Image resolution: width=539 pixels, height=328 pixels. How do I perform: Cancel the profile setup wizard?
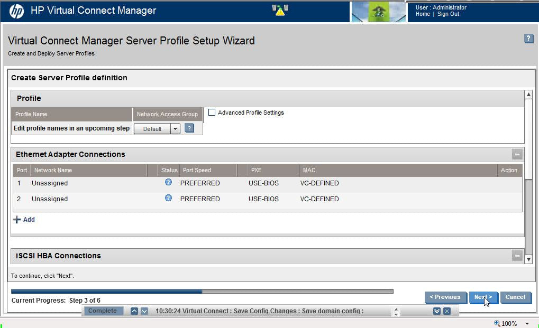[x=515, y=297]
